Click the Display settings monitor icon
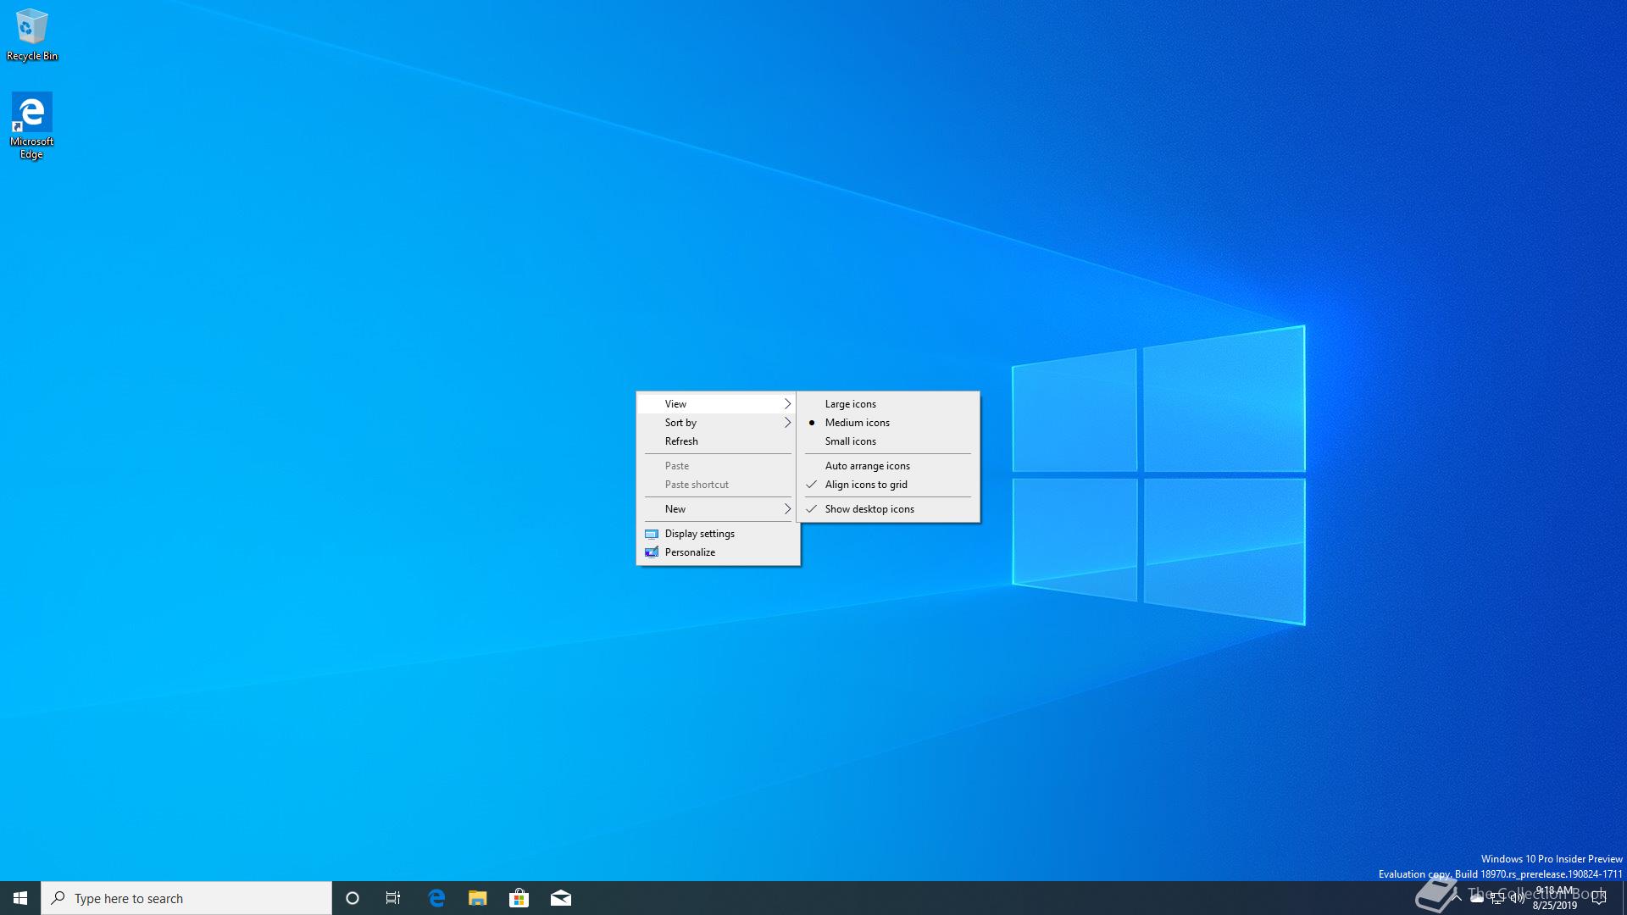 tap(652, 534)
